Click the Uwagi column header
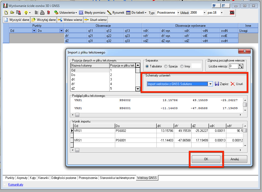Screen dimensions: 262x192 tap(248, 31)
